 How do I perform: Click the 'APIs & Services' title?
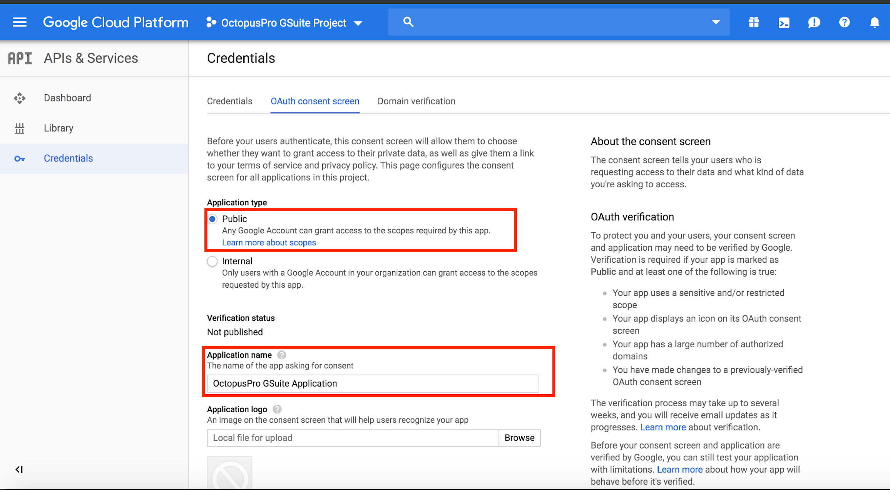tap(91, 58)
